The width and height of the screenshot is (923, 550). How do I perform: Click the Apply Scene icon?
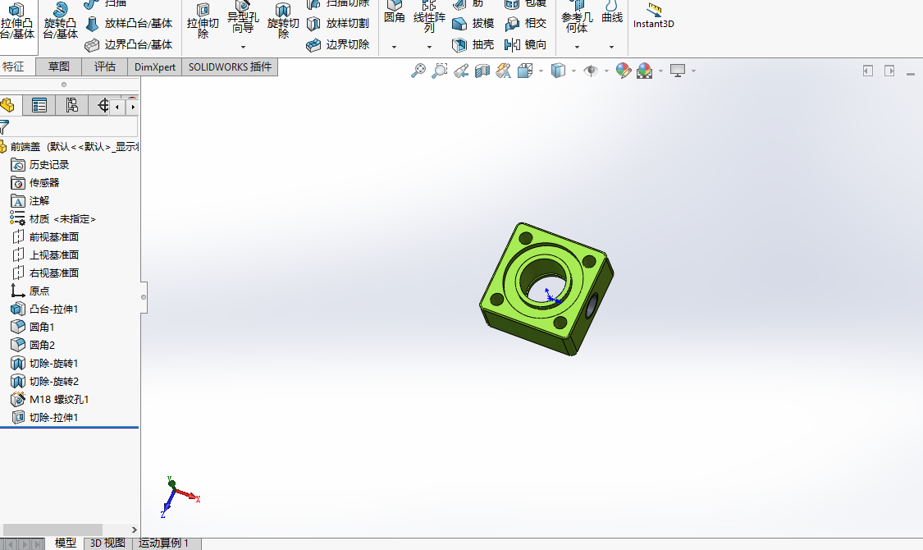pyautogui.click(x=645, y=71)
